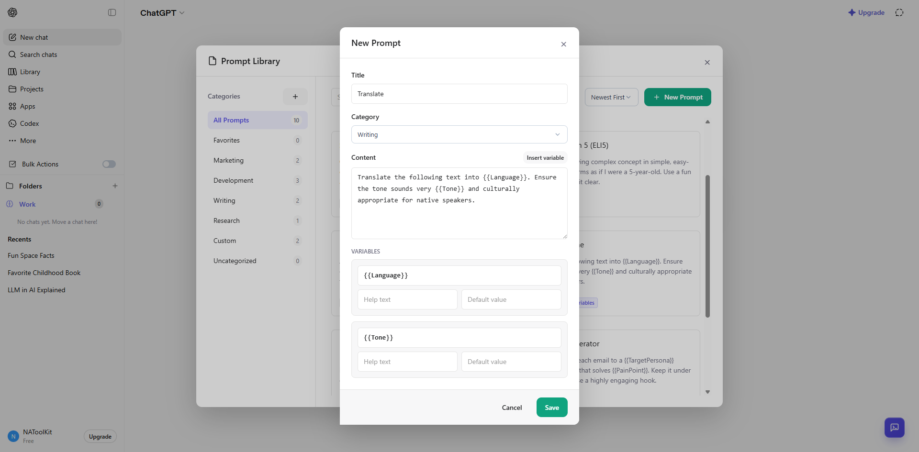Click the {{Language}} variable name field
This screenshot has width=919, height=452.
click(459, 276)
